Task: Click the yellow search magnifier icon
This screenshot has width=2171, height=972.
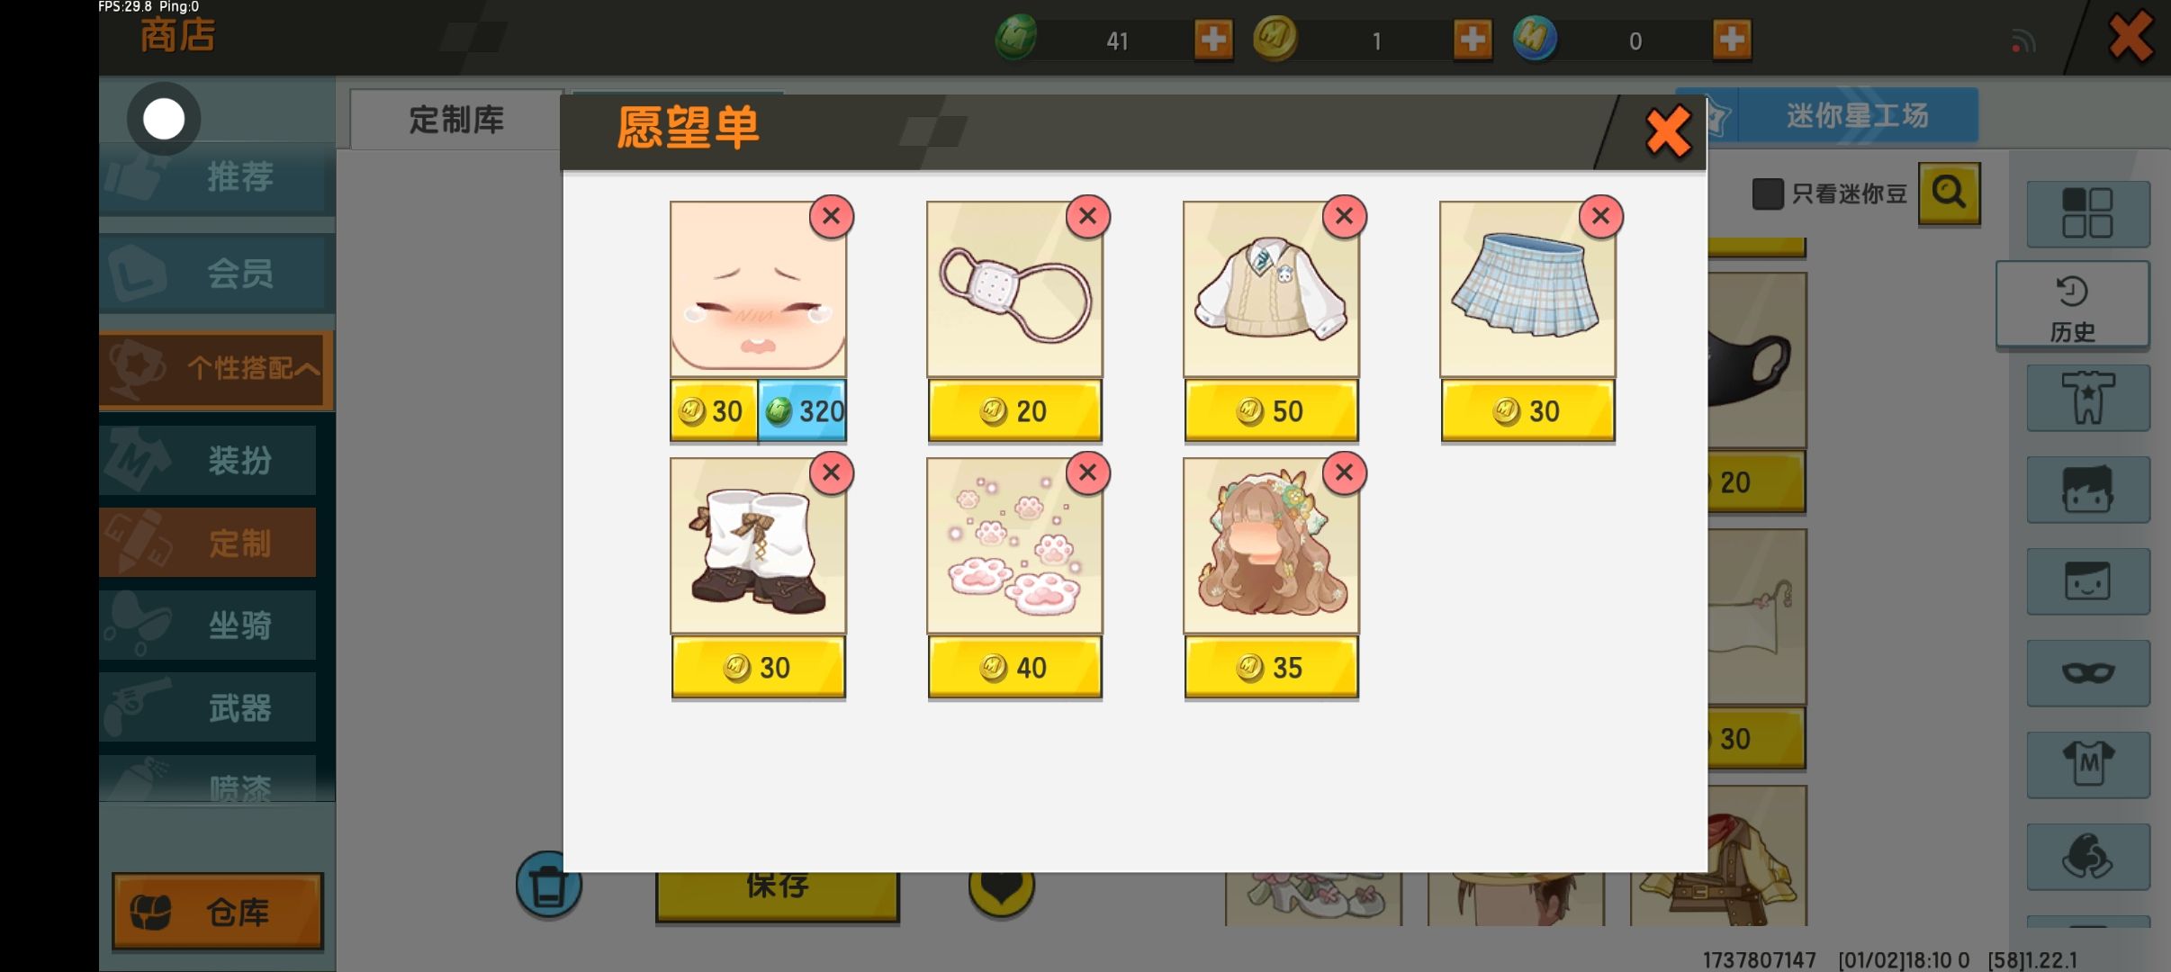Action: 1949,193
